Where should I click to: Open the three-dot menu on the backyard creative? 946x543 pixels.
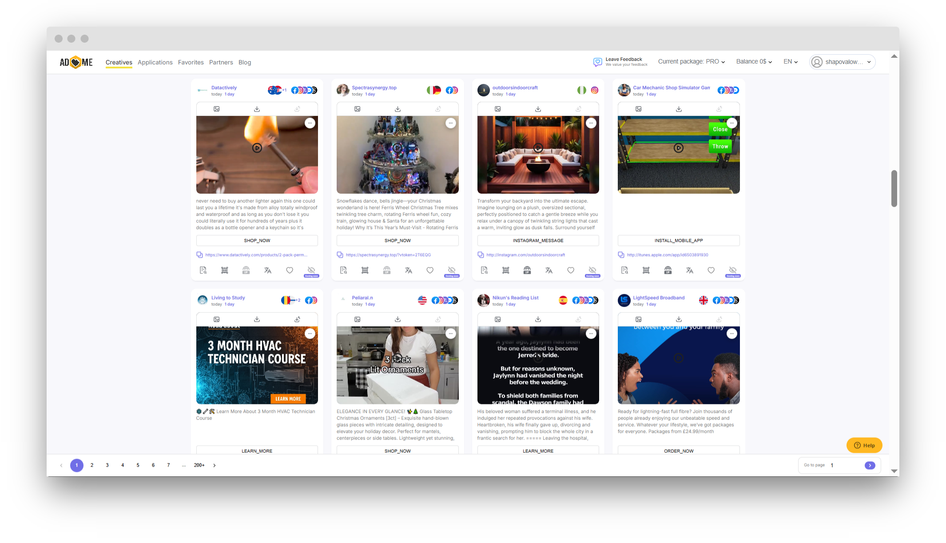point(591,123)
